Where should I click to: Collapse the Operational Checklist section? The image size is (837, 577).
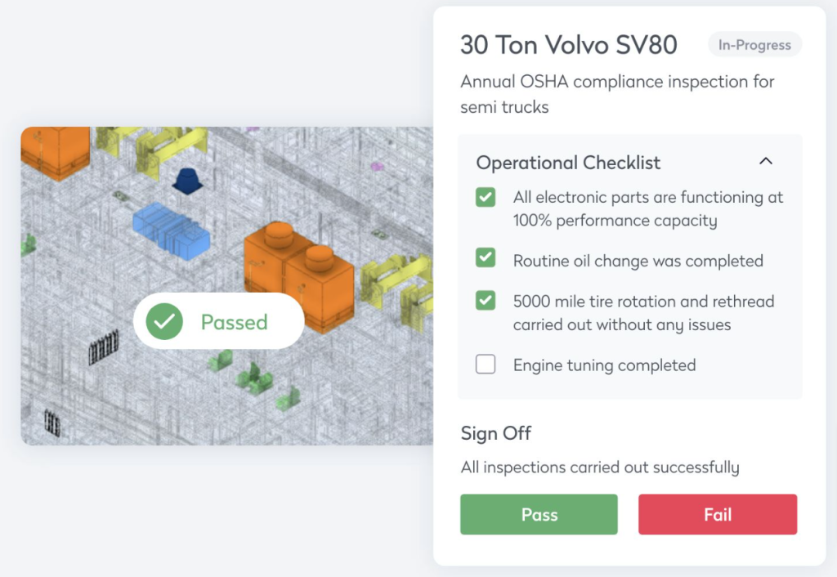766,162
